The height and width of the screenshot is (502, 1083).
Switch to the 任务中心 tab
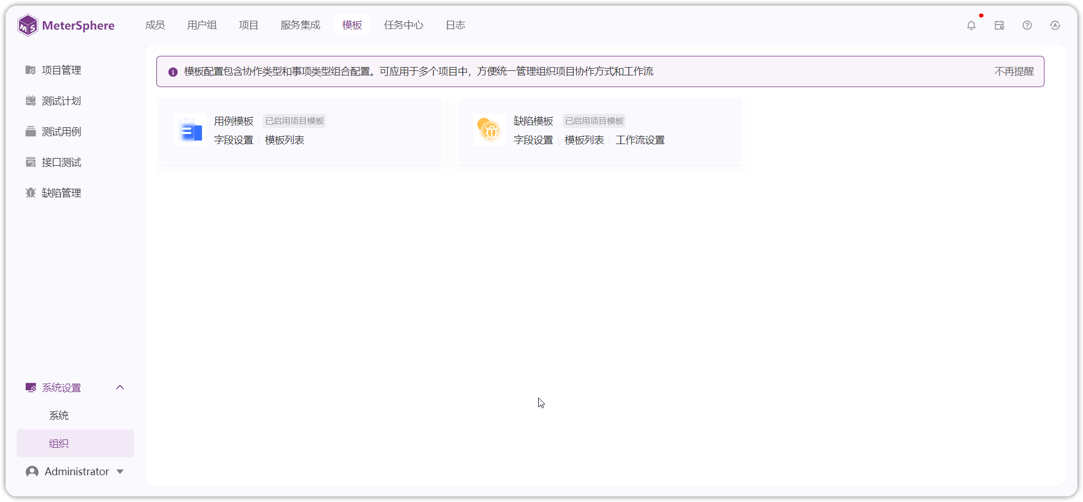pos(404,25)
